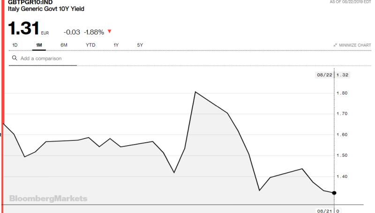Screen dimensions: 375x213
Task: Switch chart to YTD range
Action: point(90,45)
